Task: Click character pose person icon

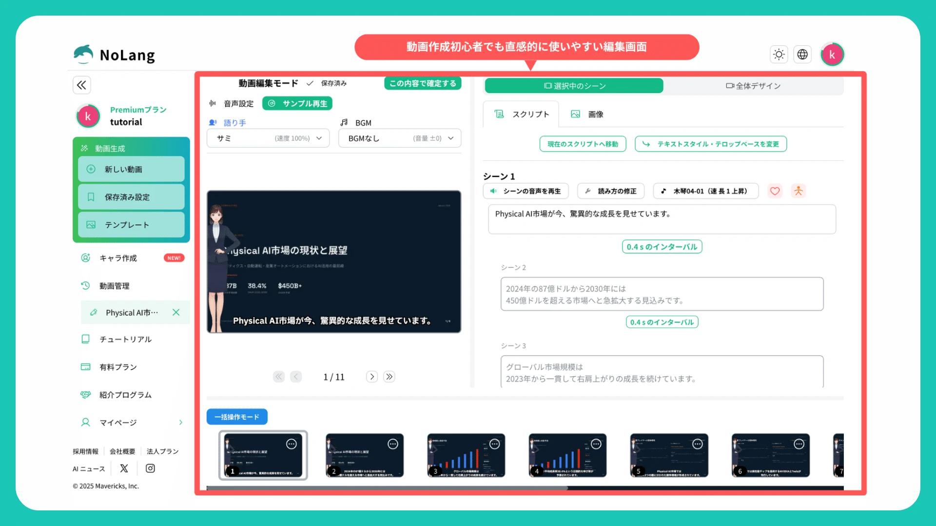Action: coord(798,191)
